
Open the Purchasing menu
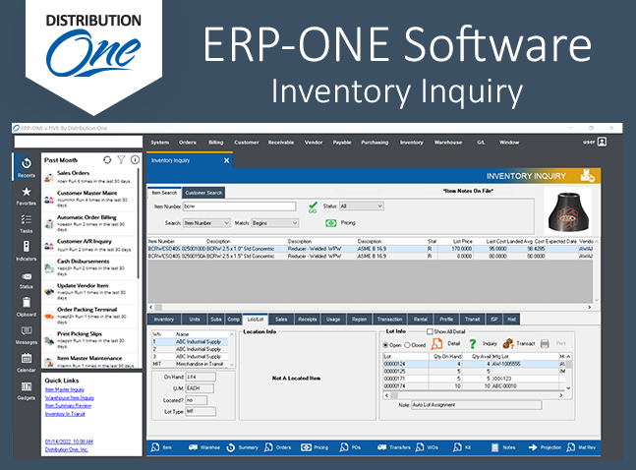(375, 143)
